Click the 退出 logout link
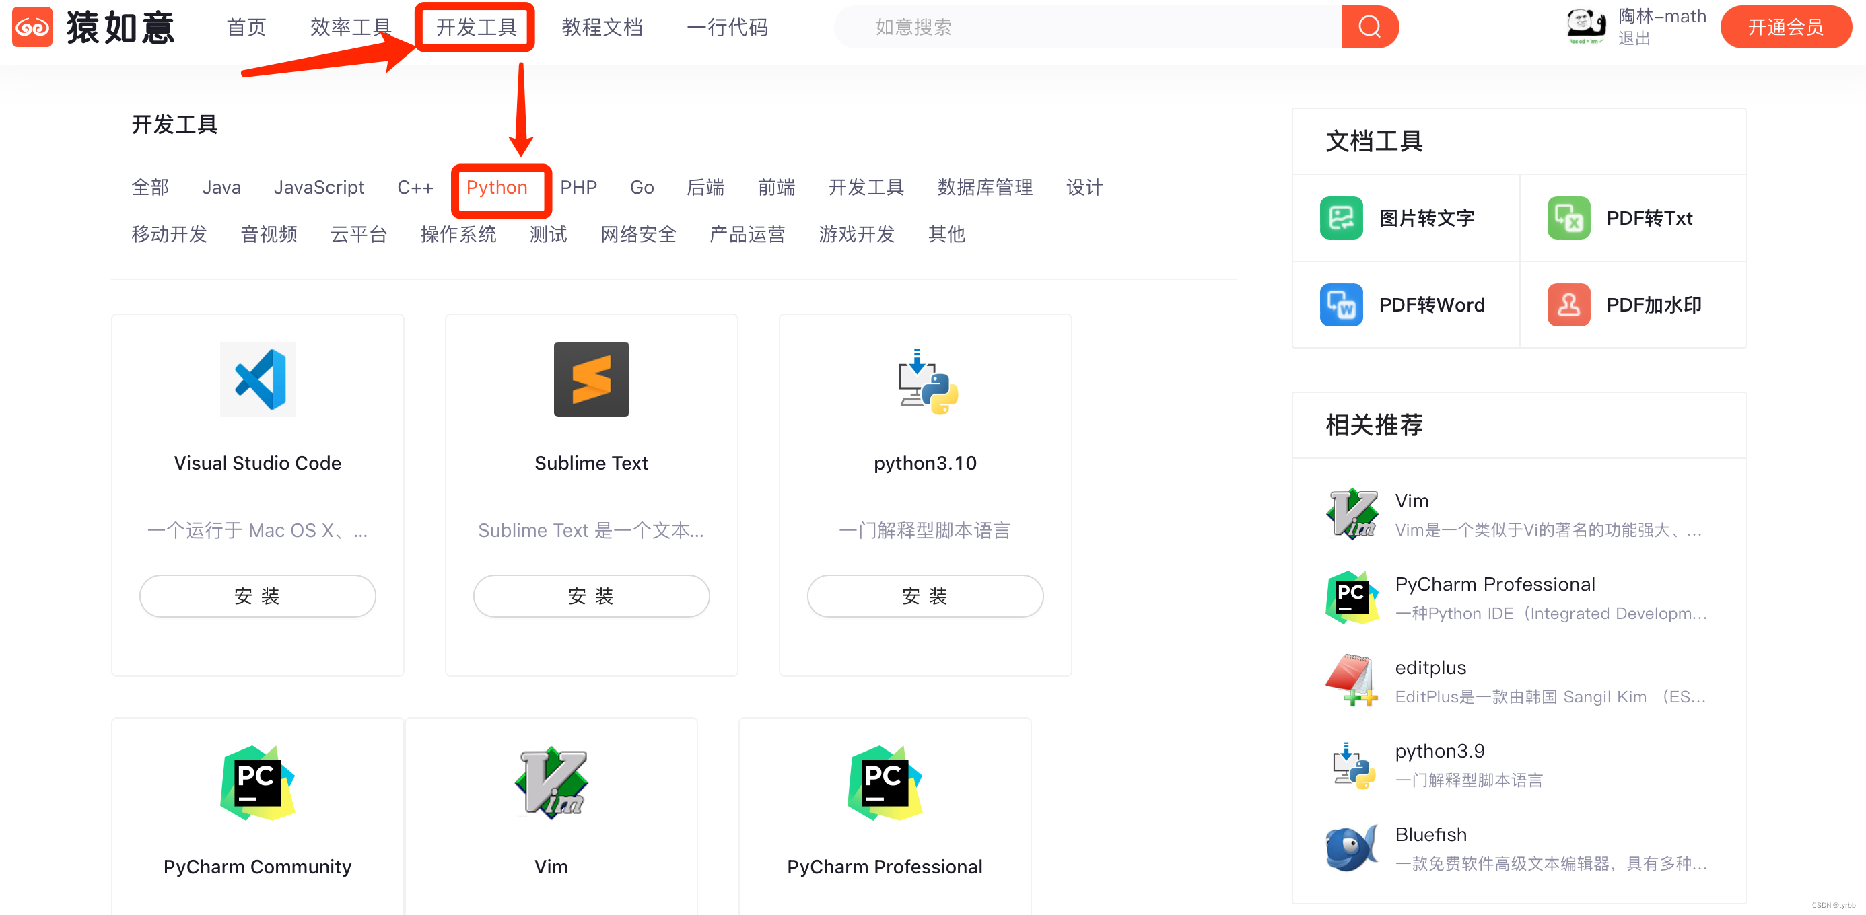Viewport: 1866px width, 915px height. [1634, 38]
